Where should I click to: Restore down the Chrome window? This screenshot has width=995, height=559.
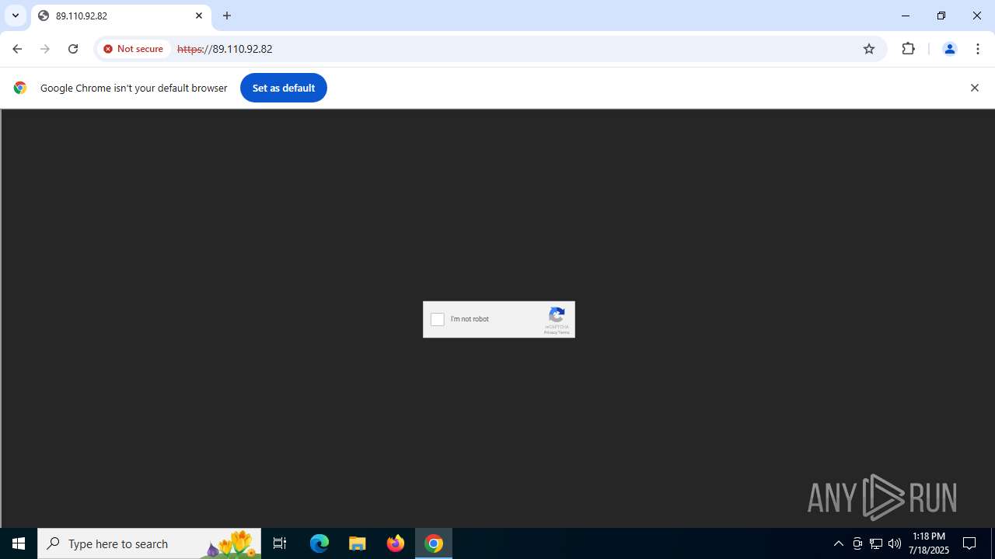click(x=941, y=16)
